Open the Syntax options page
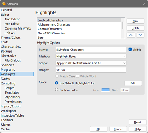The height and width of the screenshot is (133, 148). (x=5, y=79)
